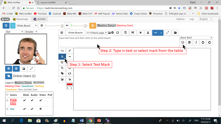
Task: Toggle bold text formatting
Action: point(189,42)
